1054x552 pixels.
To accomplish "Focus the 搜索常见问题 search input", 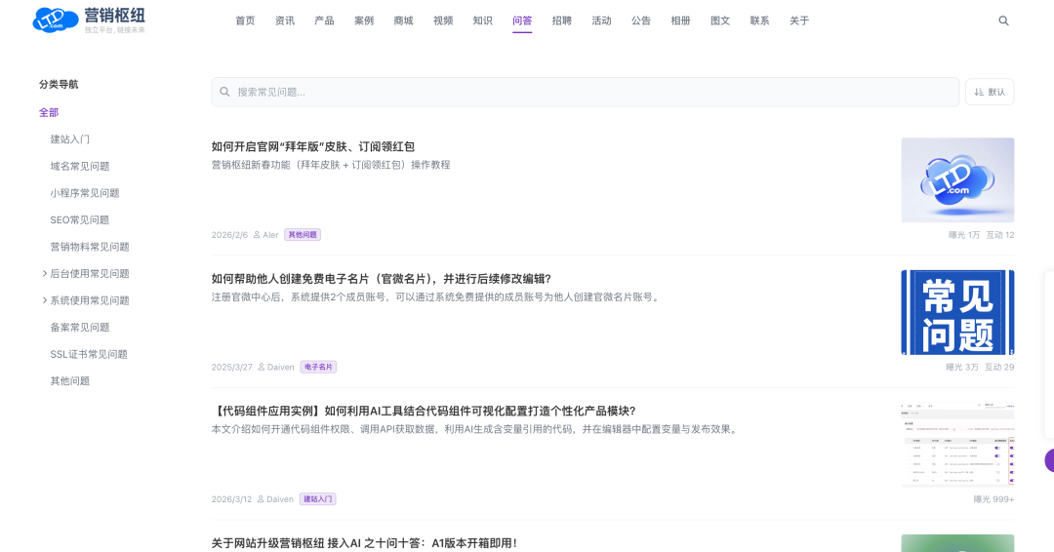I will pyautogui.click(x=586, y=92).
